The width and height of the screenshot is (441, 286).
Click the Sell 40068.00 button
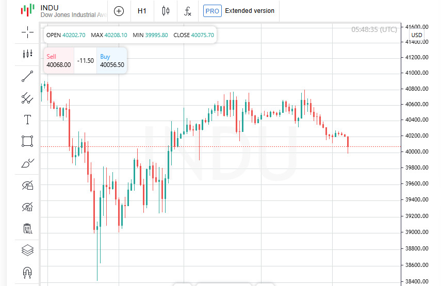tap(58, 61)
